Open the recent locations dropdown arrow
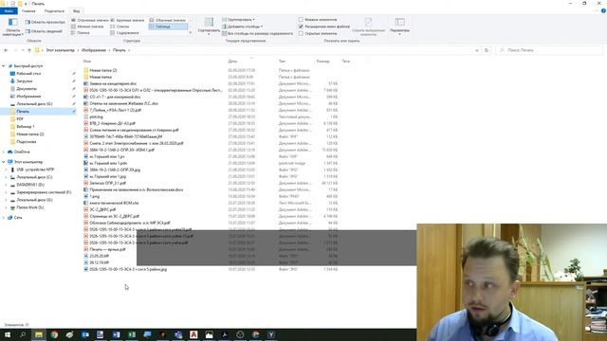Screen dimensions: 607x341 23,50
